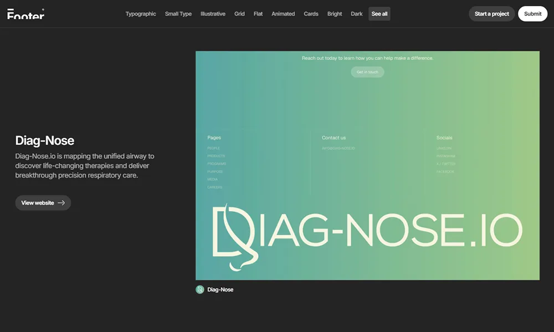This screenshot has width=554, height=332.
Task: Select the Bright category
Action: pos(335,14)
